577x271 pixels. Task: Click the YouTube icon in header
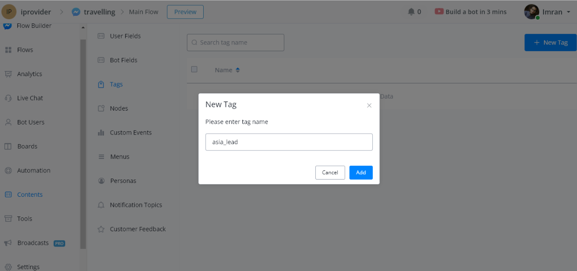pos(439,11)
